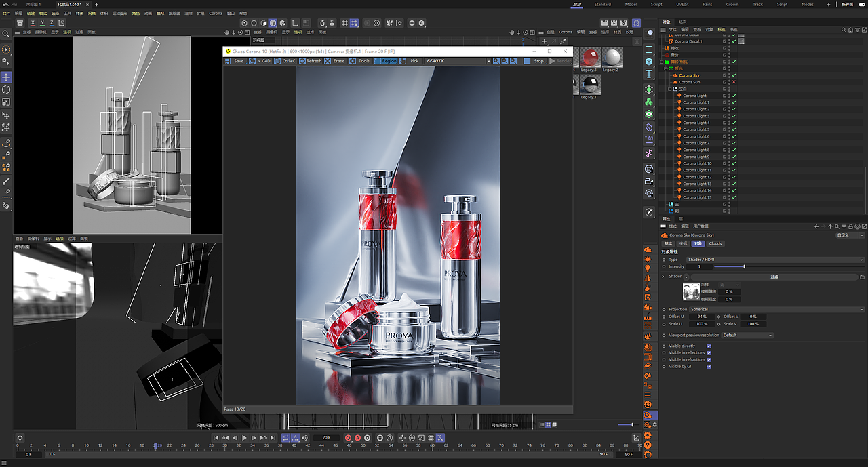Click the paint brush tool in left toolbar

point(6,182)
